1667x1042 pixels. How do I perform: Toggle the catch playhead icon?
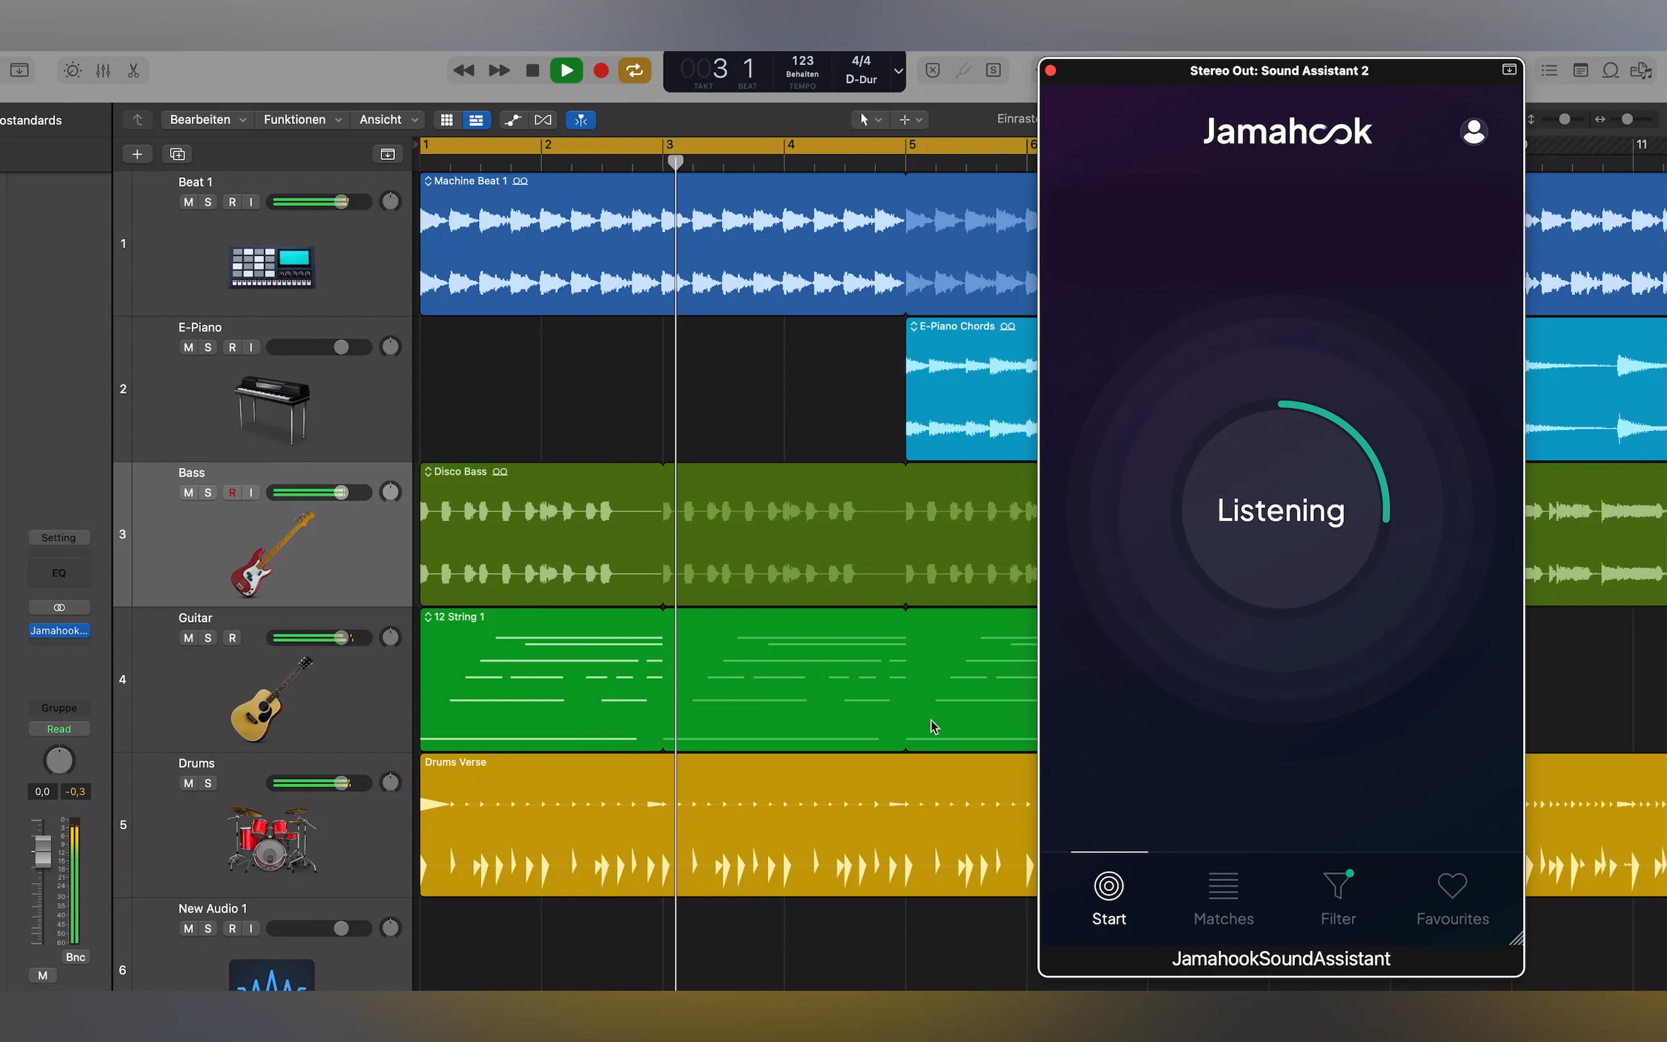[x=581, y=120]
